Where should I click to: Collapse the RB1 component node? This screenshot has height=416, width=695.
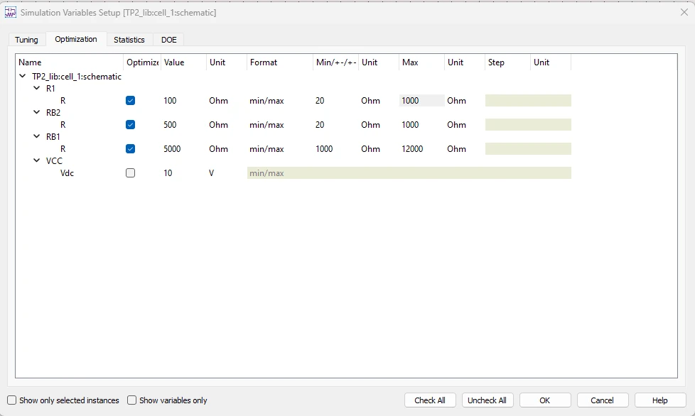[x=37, y=136]
